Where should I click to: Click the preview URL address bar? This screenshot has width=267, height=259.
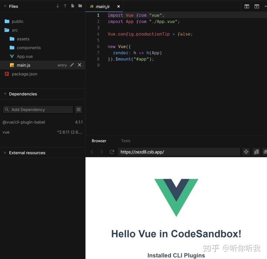(179, 152)
